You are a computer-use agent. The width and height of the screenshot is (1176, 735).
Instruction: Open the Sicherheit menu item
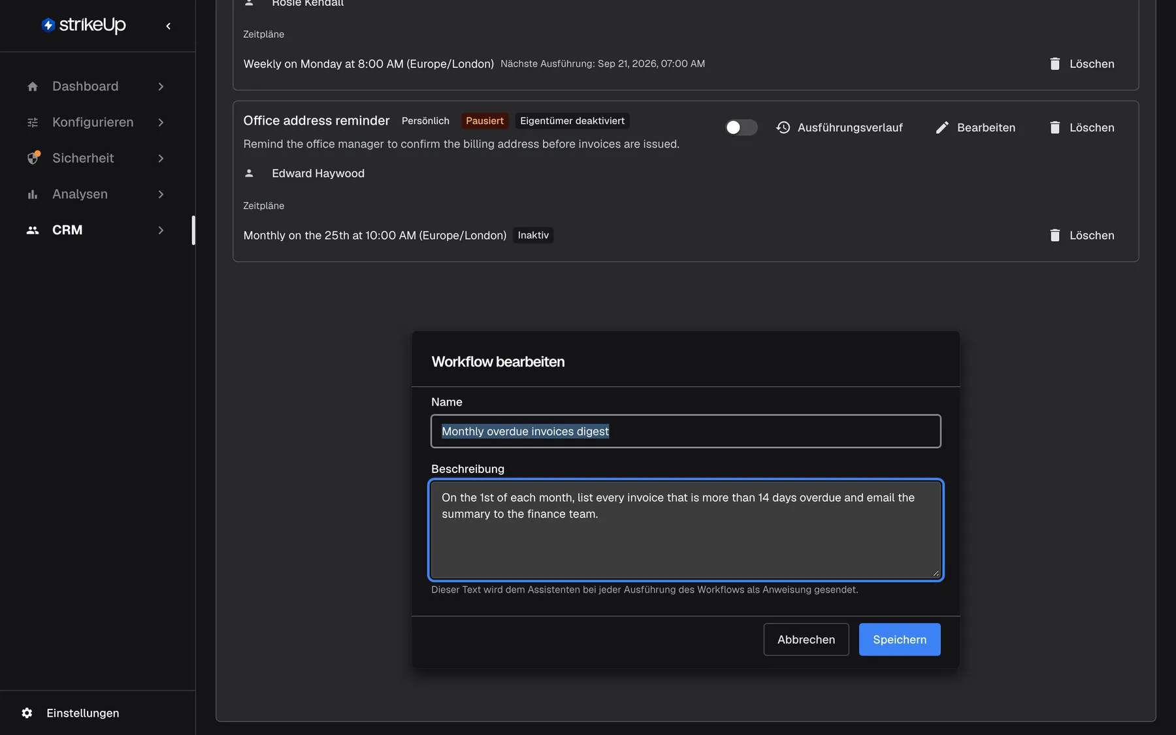coord(96,158)
